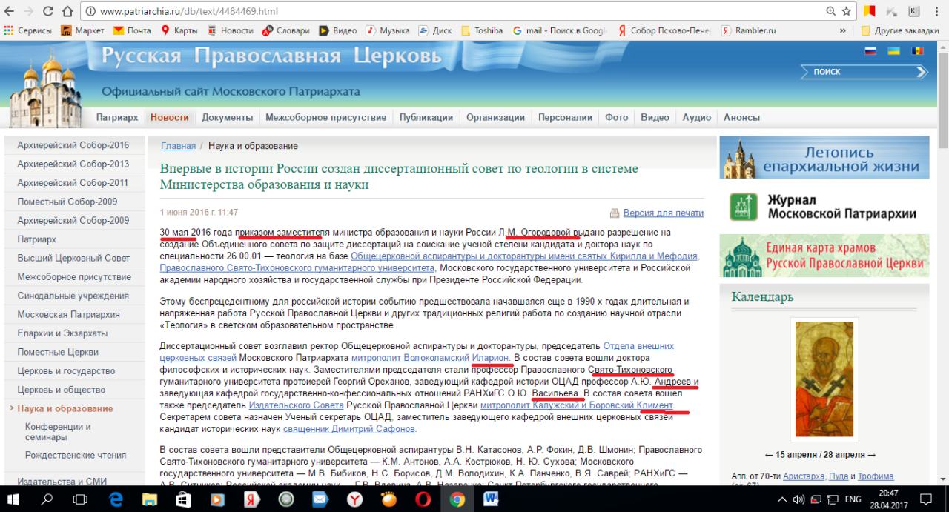This screenshot has width=949, height=512.
Task: Open the calendar saint icon image
Action: tap(824, 380)
